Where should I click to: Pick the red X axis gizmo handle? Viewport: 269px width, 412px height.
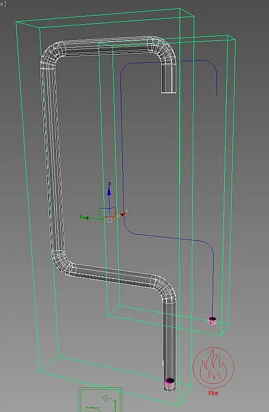coord(122,214)
